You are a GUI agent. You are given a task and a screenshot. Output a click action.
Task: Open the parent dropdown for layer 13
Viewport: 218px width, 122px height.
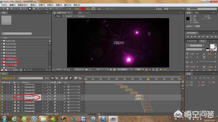pos(74,87)
